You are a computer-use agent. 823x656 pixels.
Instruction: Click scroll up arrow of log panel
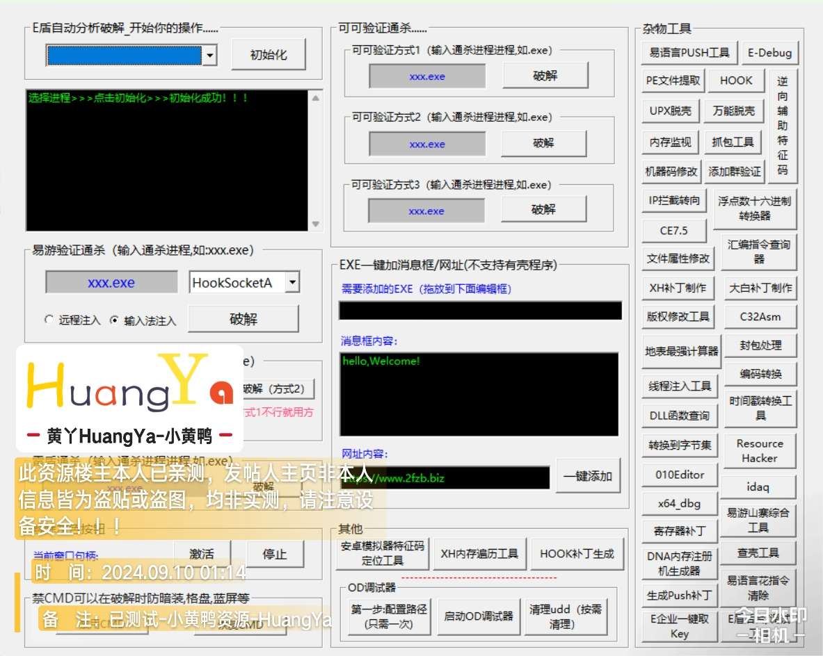click(315, 98)
